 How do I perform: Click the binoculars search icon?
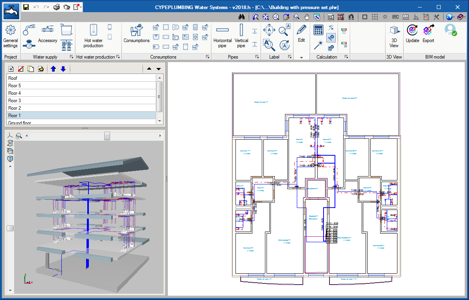(x=242, y=17)
